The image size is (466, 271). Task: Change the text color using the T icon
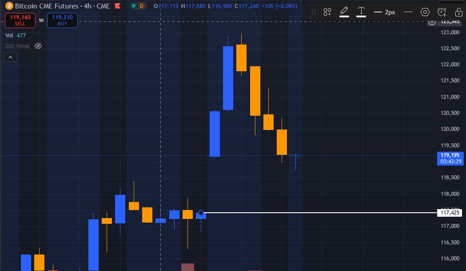pos(361,12)
